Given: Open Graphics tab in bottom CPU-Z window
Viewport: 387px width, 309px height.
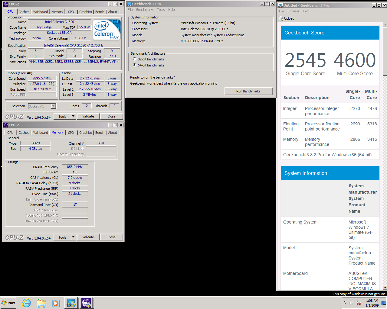Looking at the screenshot, I should (x=86, y=133).
